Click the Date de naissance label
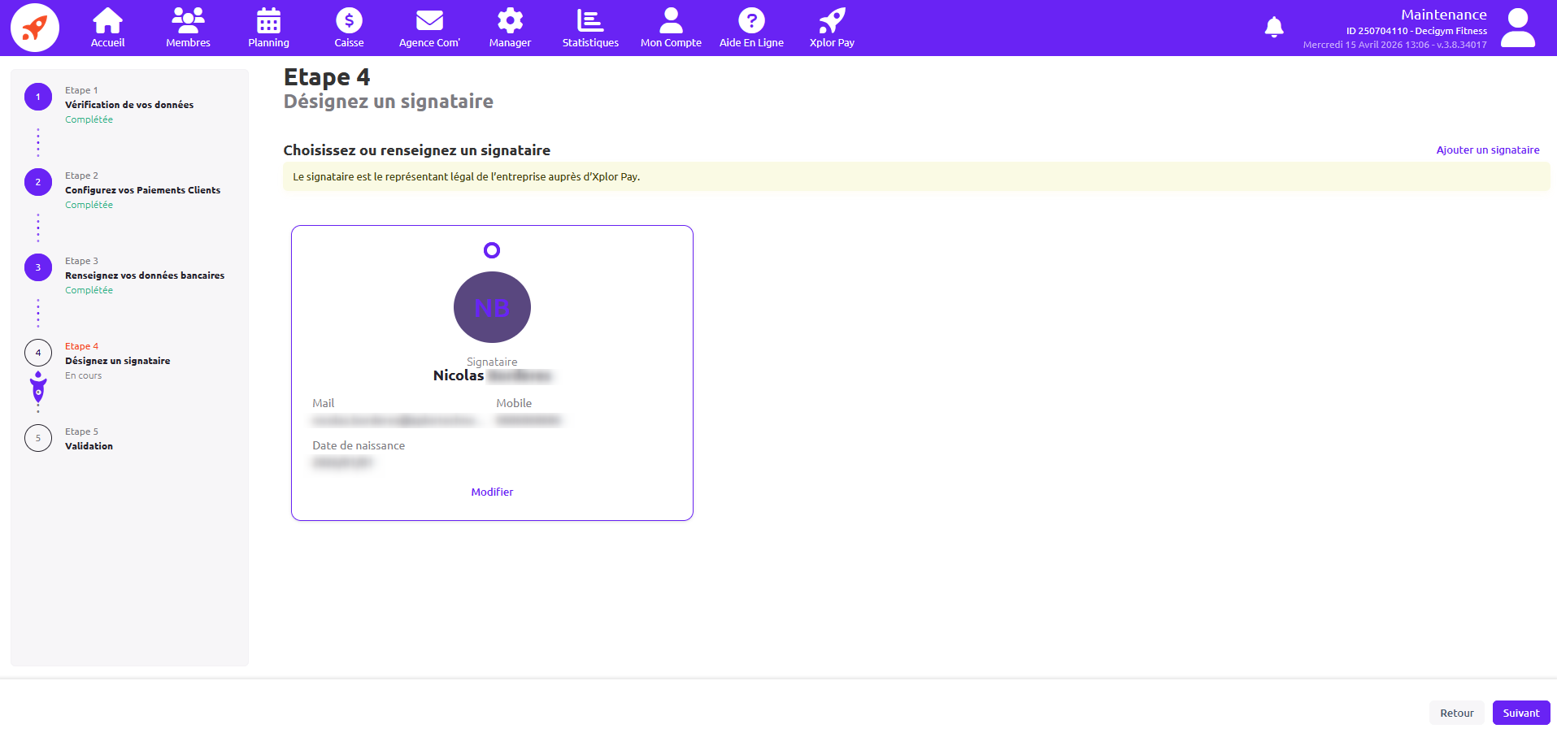 (x=359, y=445)
